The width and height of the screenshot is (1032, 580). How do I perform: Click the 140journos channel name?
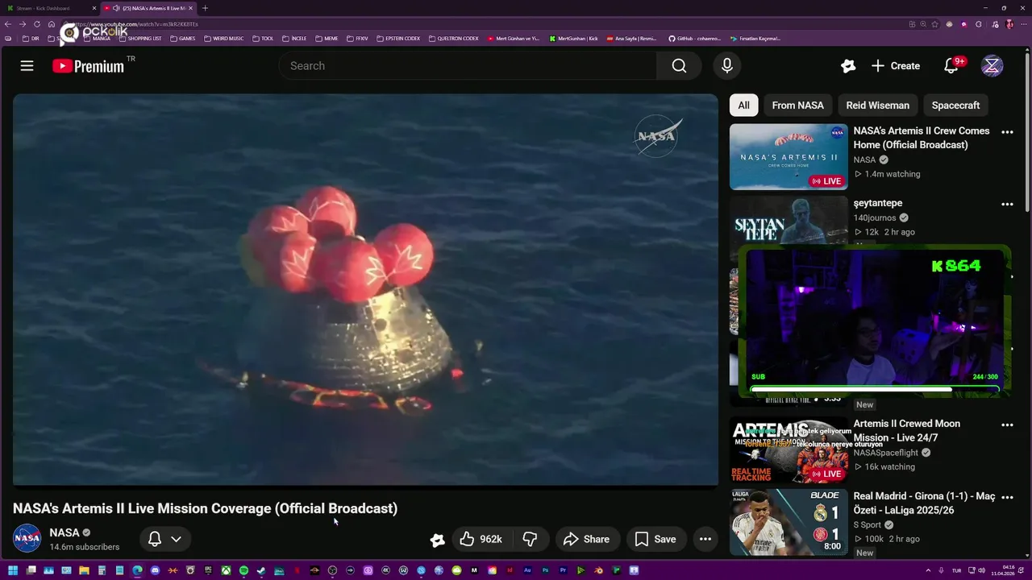point(875,217)
